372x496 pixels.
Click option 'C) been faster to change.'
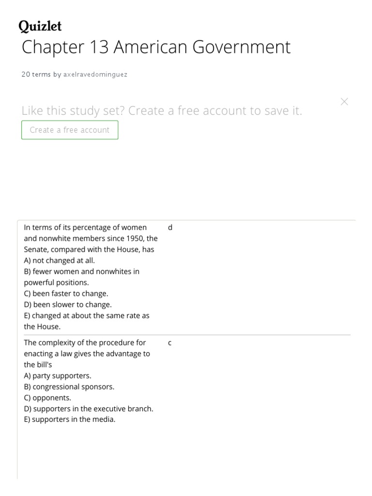66,294
